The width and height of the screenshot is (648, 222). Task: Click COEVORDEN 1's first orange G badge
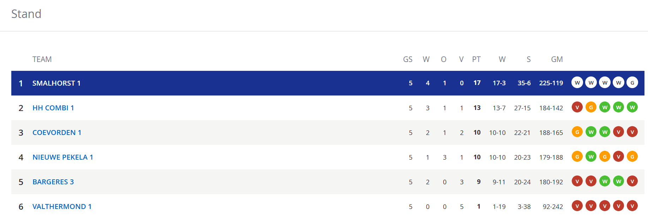577,132
